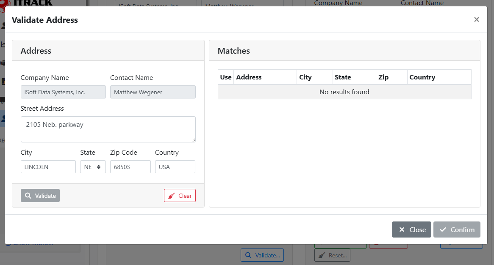Dismiss the dialog with the X icon
The width and height of the screenshot is (494, 265).
point(476,19)
